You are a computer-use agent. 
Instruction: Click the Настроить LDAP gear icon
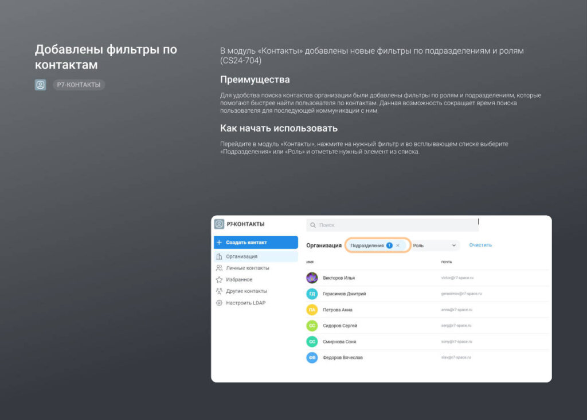click(x=219, y=303)
